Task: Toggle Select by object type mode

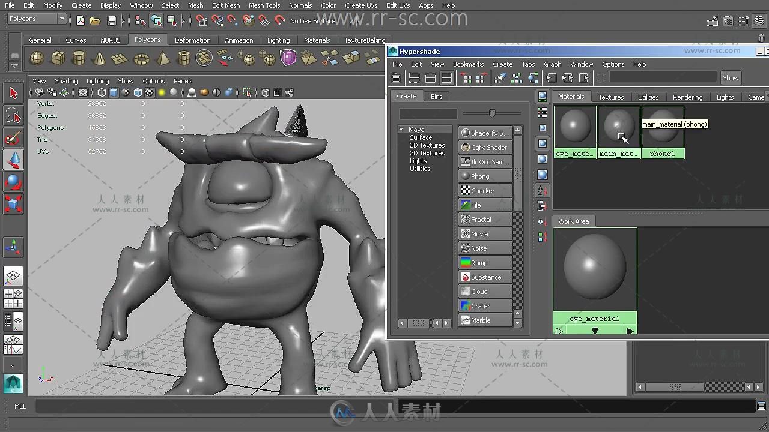Action: tap(156, 20)
